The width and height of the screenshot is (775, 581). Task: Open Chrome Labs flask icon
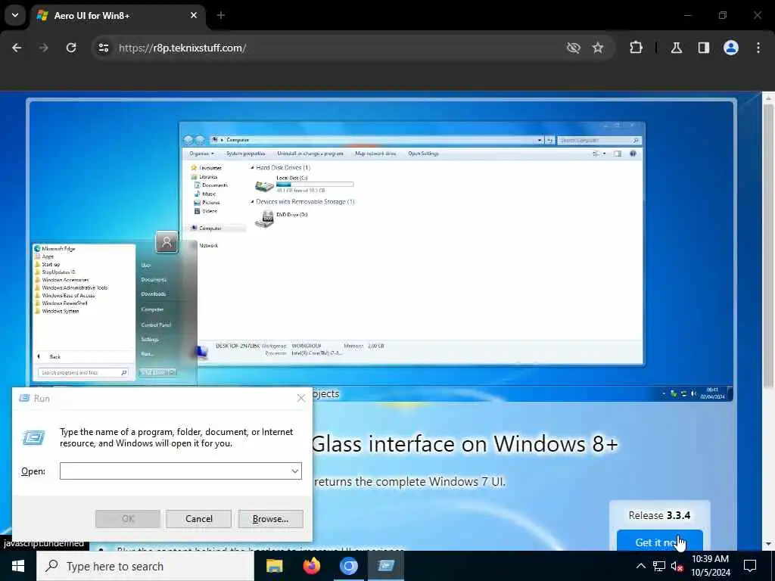coord(677,48)
